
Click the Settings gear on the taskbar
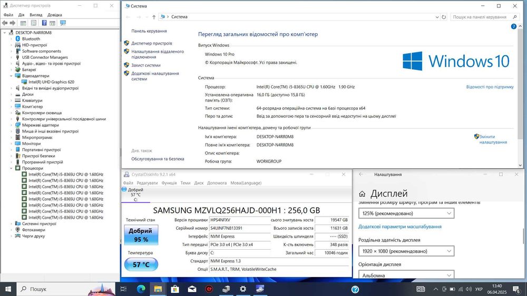[x=243, y=289]
